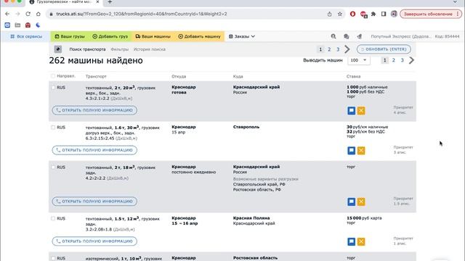Go to next page arrow beside Выводить машин

coord(412,60)
